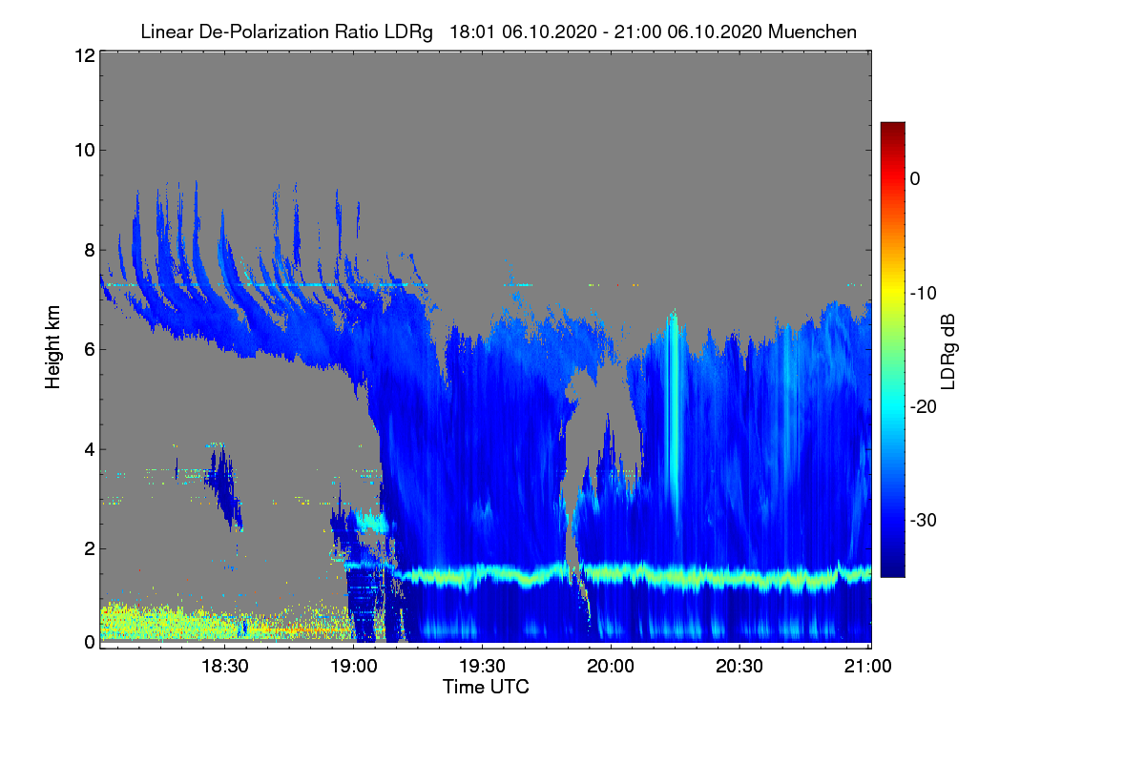
Task: Click the yellow-green clutter near ground before 18:30
Action: [x=162, y=622]
